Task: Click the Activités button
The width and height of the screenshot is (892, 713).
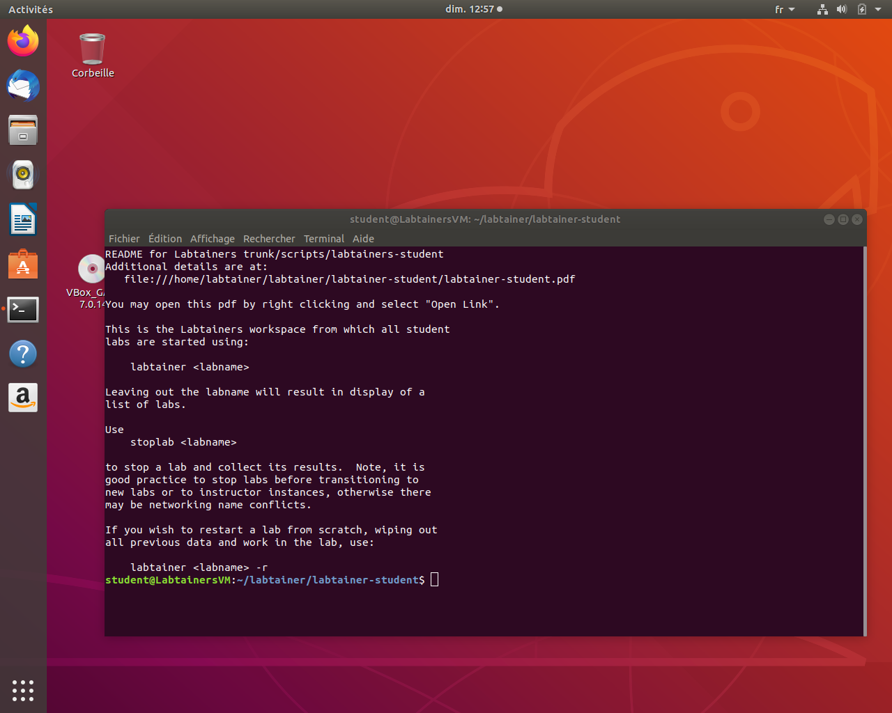Action: 31,10
